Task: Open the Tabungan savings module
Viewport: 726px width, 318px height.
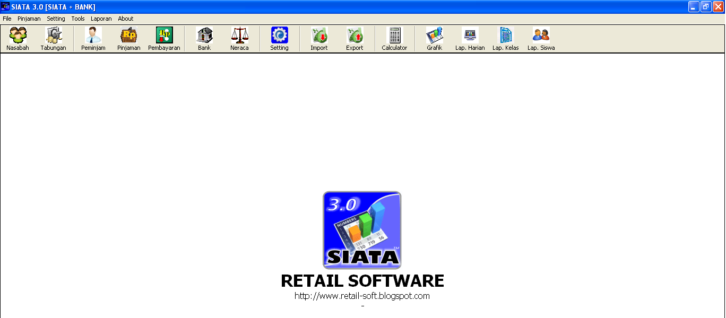Action: 53,37
